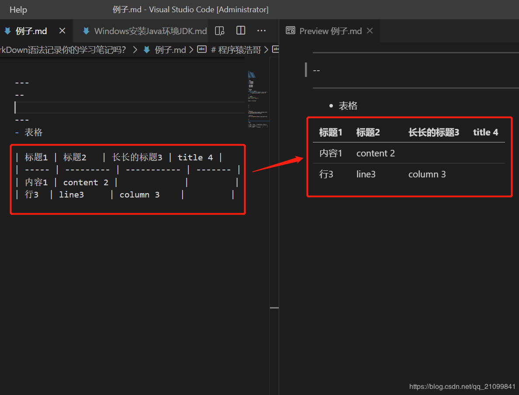Viewport: 519px width, 395px height.
Task: Close the Preview 例子.md tab
Action: click(370, 31)
